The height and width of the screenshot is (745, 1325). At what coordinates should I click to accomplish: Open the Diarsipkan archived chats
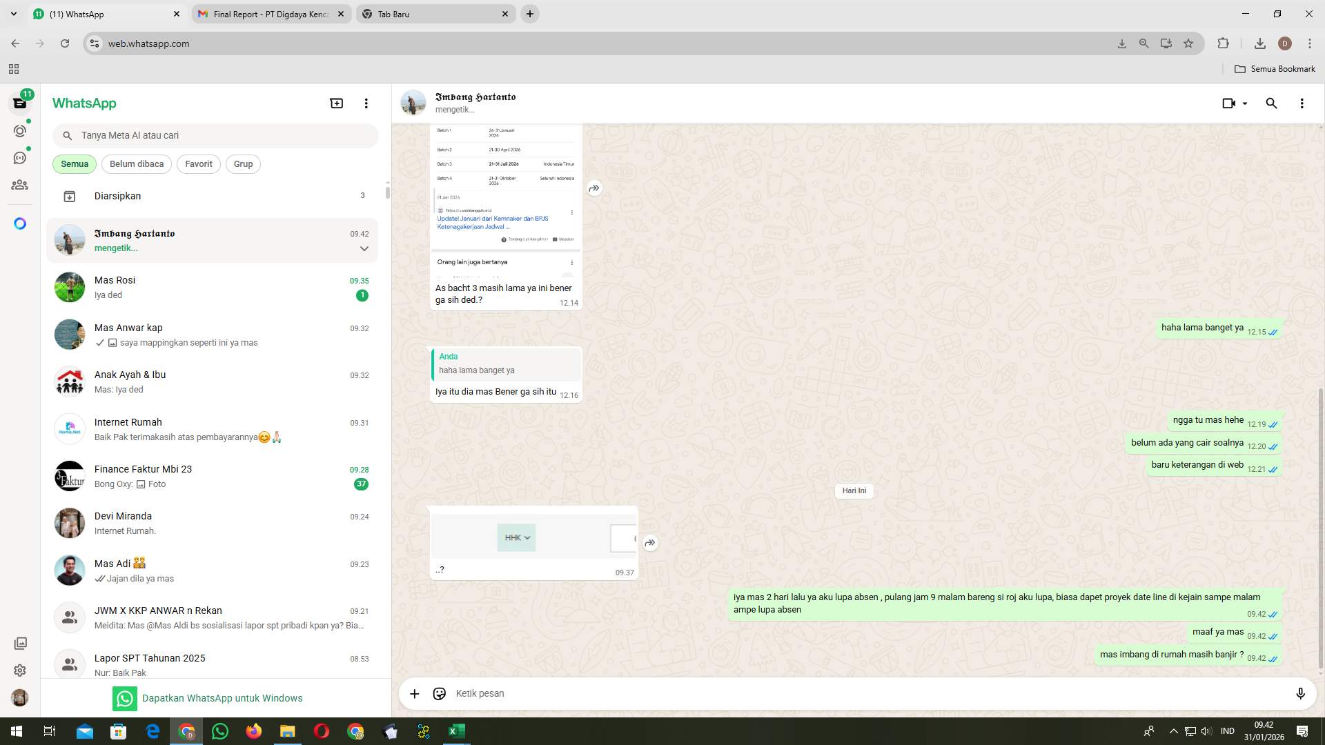(x=117, y=196)
